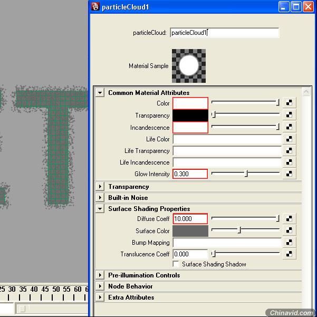
Task: Click the Maya icon in the particleCloud1 title bar
Action: 95,7
